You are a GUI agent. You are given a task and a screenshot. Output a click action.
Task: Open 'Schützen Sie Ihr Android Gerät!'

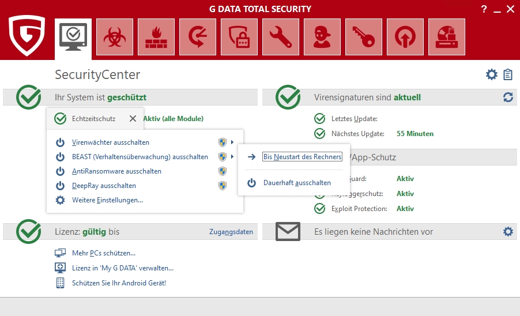point(119,283)
